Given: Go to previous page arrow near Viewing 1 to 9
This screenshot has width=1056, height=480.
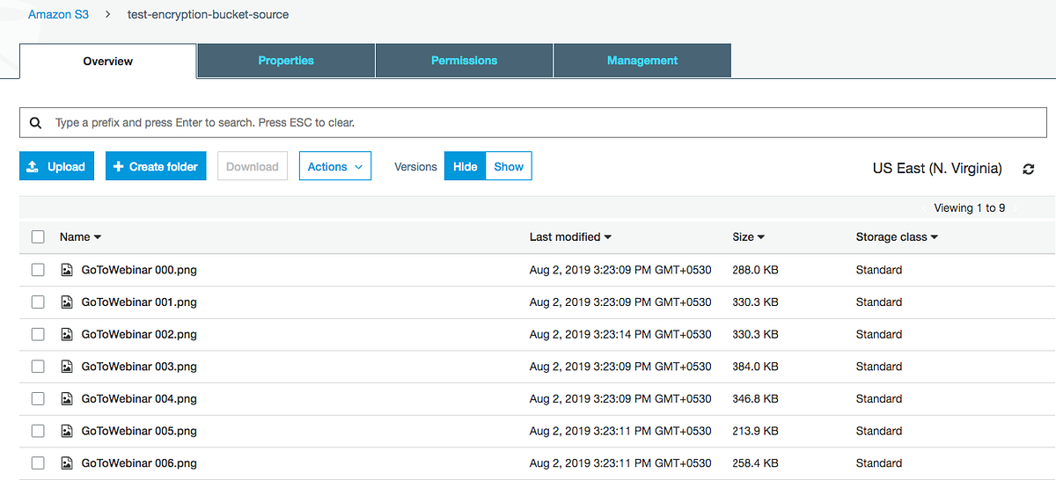Looking at the screenshot, I should click(x=924, y=208).
